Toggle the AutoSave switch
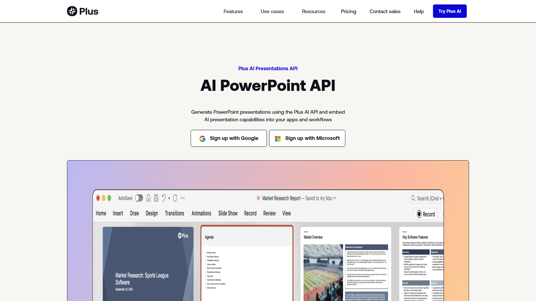536x301 pixels. click(139, 198)
